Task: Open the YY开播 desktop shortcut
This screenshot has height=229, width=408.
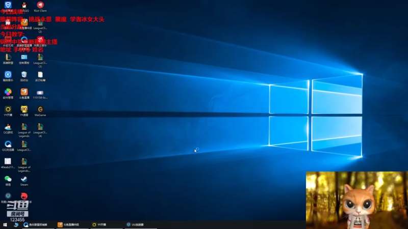Action: 8,111
